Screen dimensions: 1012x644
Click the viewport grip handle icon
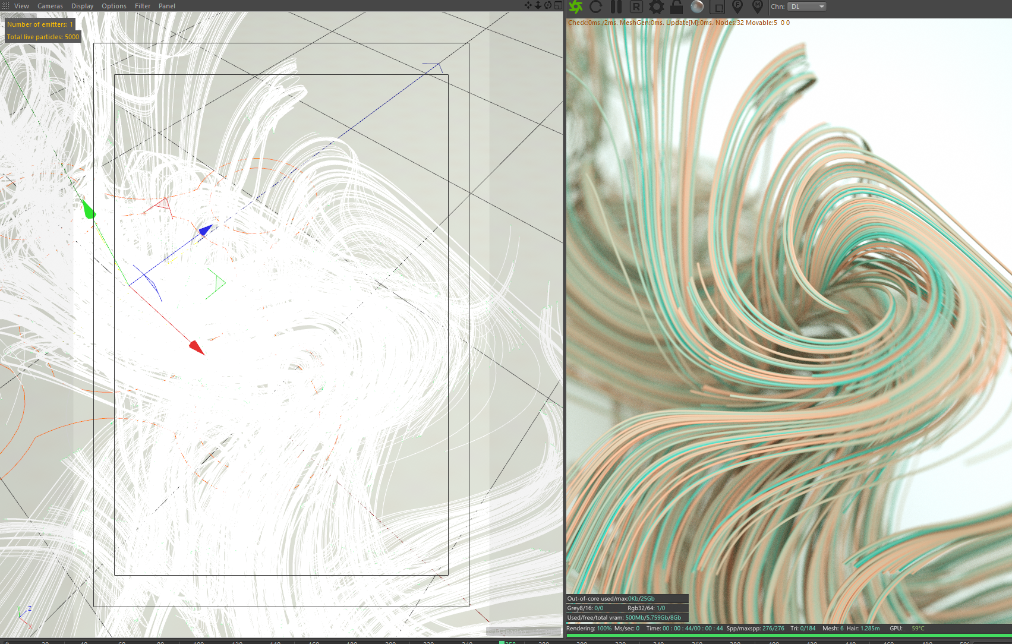[5, 6]
